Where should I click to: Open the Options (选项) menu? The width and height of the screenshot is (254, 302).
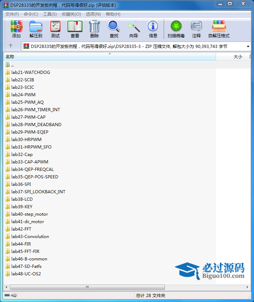(93, 14)
